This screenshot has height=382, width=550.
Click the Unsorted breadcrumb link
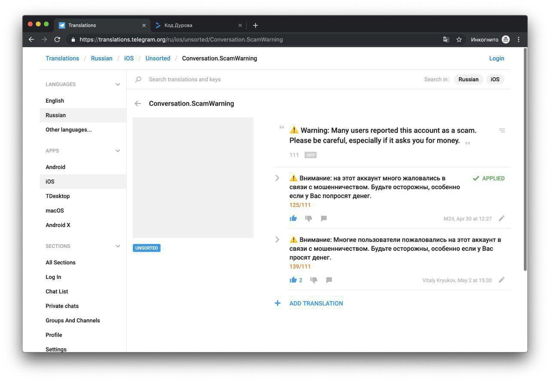(x=158, y=58)
